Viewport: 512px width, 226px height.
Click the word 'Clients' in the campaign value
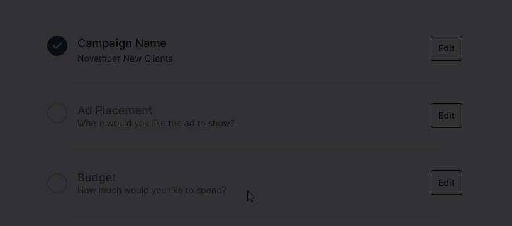click(x=159, y=59)
